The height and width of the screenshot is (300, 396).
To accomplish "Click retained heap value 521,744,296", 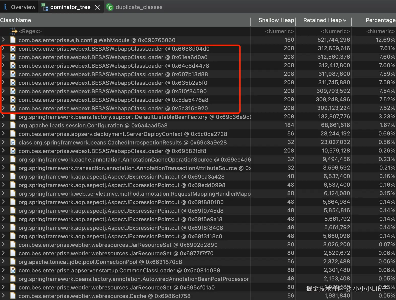I will tap(334, 40).
